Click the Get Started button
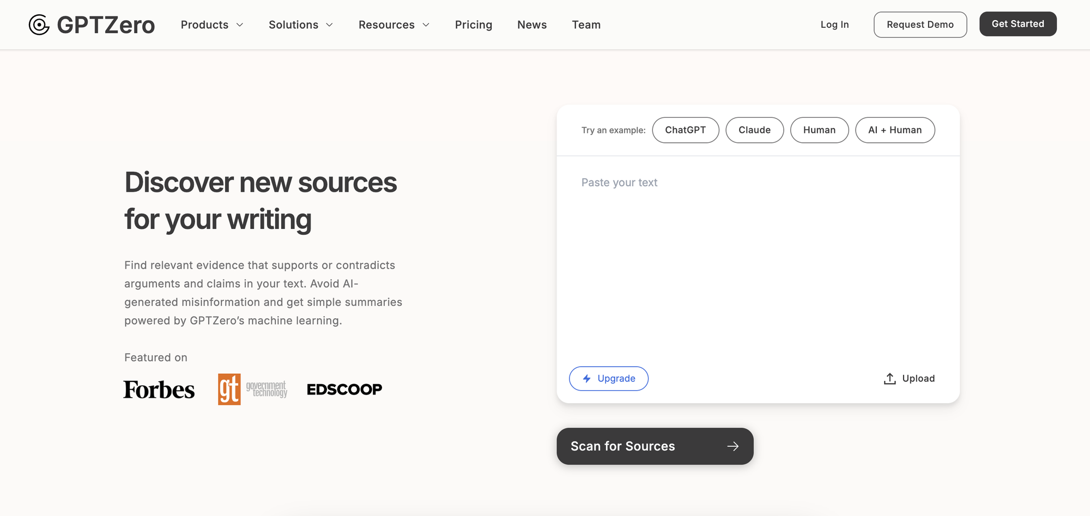 click(1018, 24)
